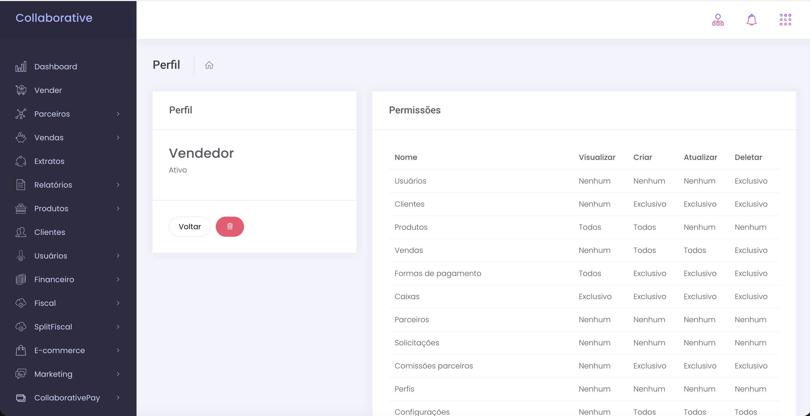810x416 pixels.
Task: Select the Caixas row name
Action: coord(407,296)
